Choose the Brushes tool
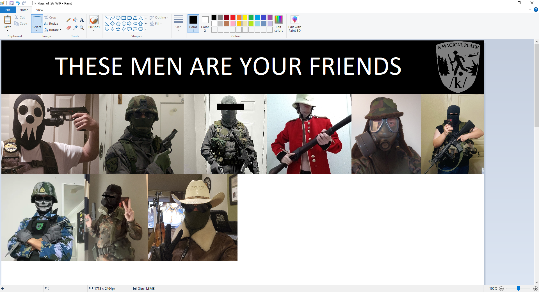The image size is (539, 292). 94,20
